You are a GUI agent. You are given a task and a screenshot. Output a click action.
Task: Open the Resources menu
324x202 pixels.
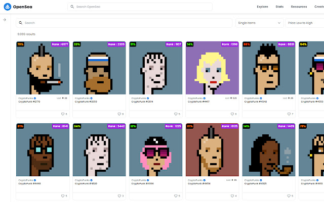(299, 7)
